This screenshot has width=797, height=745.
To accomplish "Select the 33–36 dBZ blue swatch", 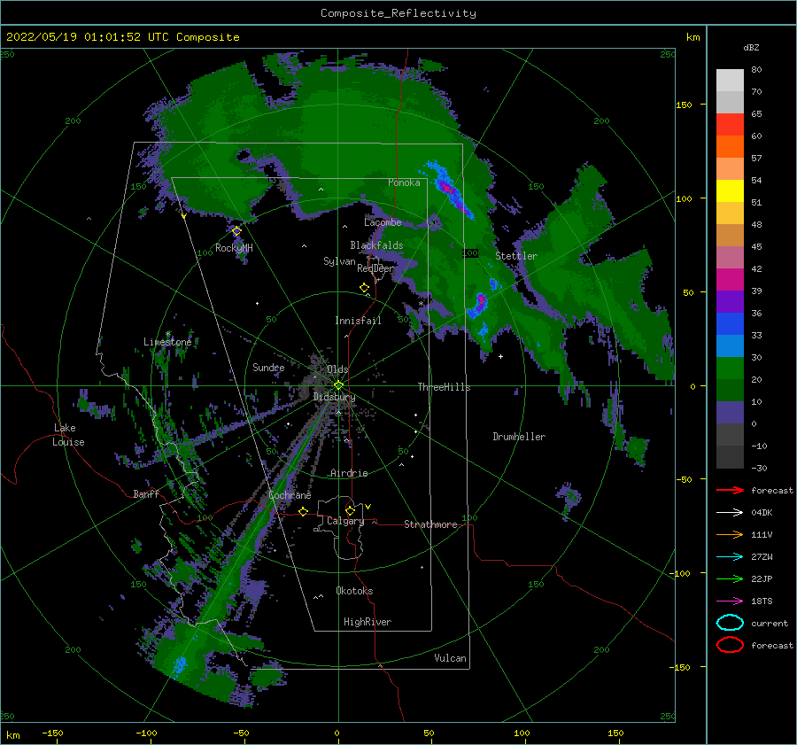I will 730,324.
